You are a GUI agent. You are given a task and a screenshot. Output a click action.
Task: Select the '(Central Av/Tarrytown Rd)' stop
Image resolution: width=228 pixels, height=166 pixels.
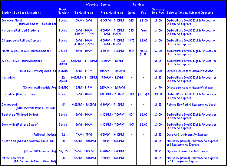tap(38, 71)
